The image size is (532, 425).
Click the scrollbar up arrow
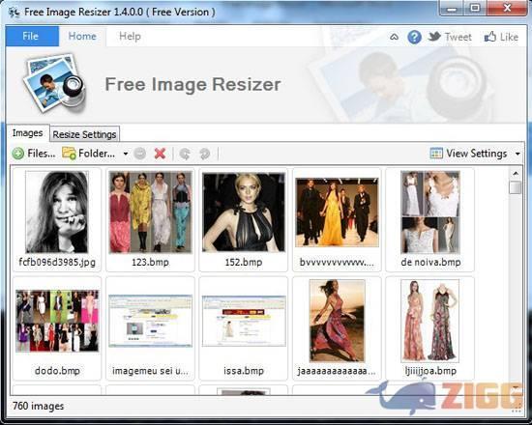pyautogui.click(x=516, y=174)
